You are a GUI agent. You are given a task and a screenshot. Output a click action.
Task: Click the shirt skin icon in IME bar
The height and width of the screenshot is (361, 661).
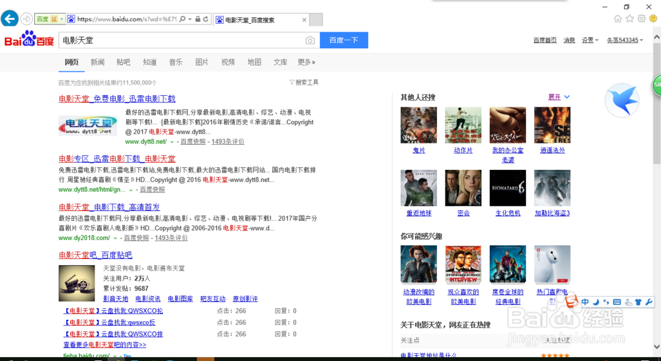[639, 302]
